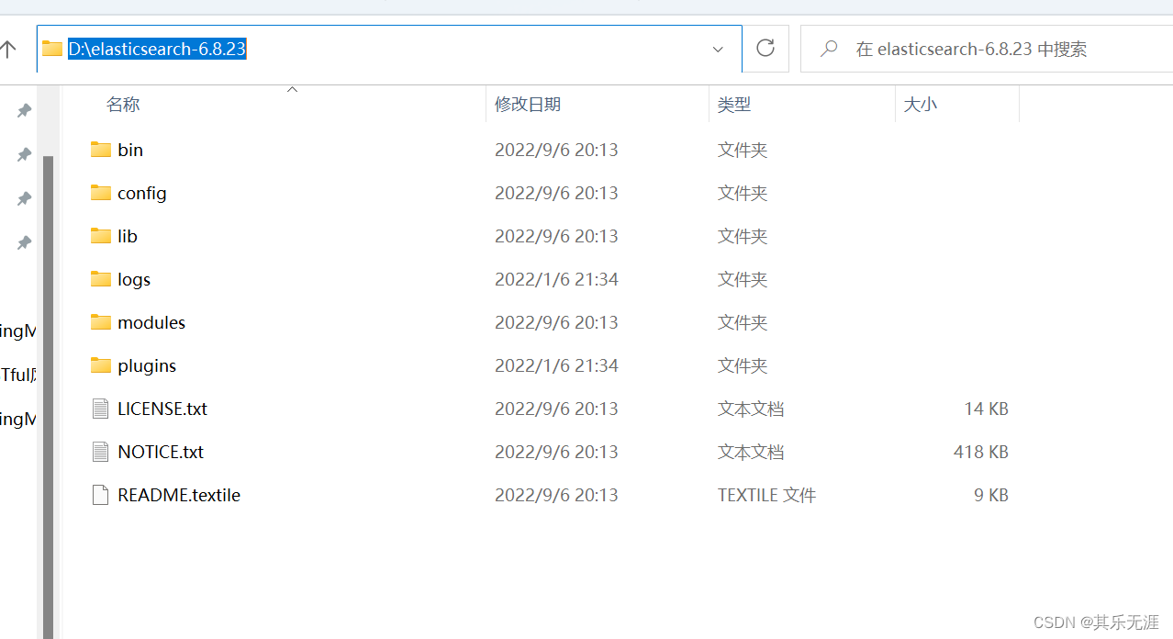The height and width of the screenshot is (639, 1173).
Task: Open the LICENSE.txt text document
Action: click(162, 409)
